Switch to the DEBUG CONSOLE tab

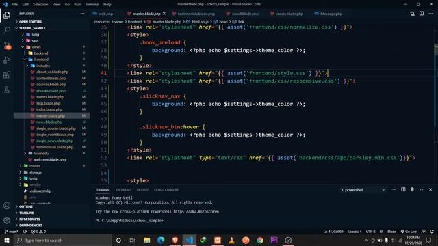pyautogui.click(x=166, y=190)
